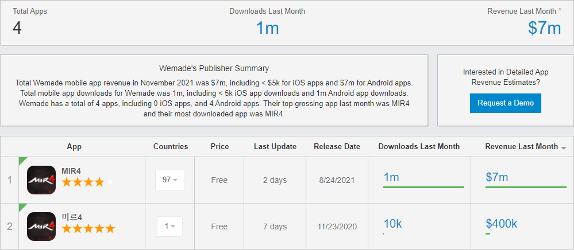This screenshot has width=574, height=250.
Task: Click the small green revenue bar for 미르4
Action: coord(488,233)
